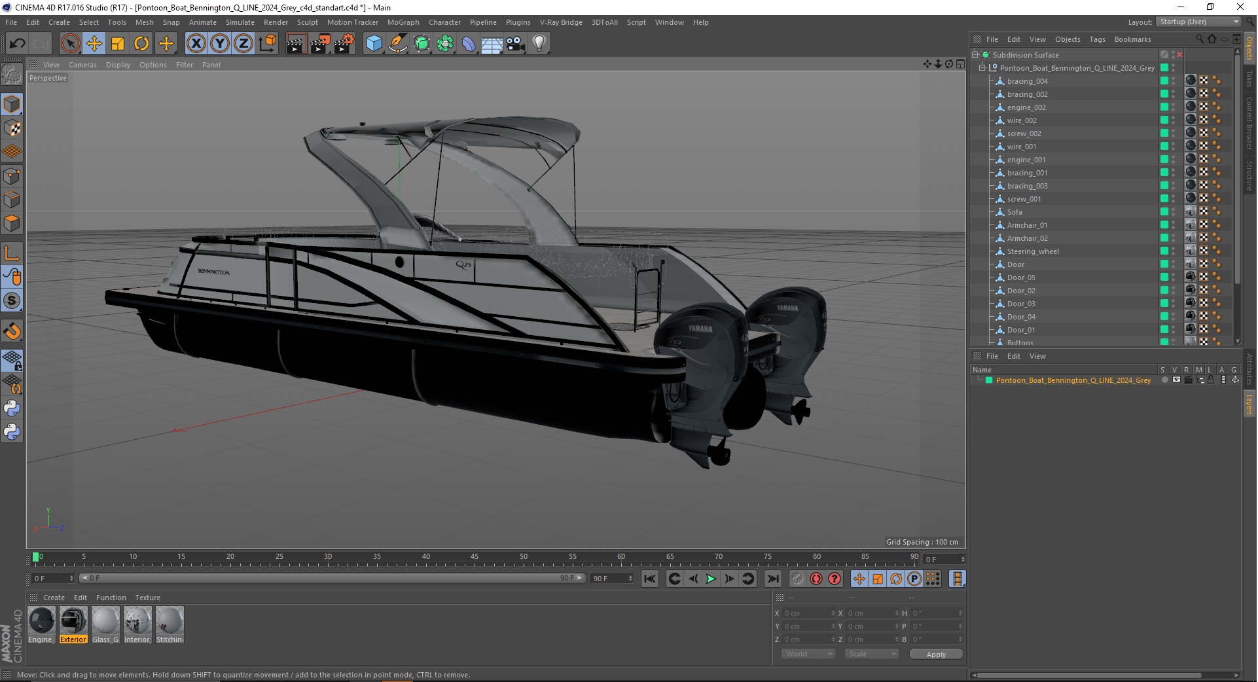Render active view clapperboard icon
The width and height of the screenshot is (1258, 682).
pyautogui.click(x=296, y=44)
